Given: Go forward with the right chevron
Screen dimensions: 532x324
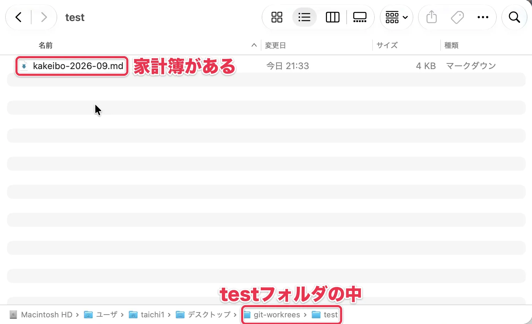Looking at the screenshot, I should pos(44,17).
